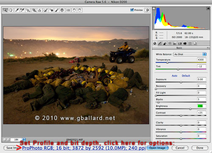Click the Clarity value field
The width and height of the screenshot is (212, 153).
[201, 122]
